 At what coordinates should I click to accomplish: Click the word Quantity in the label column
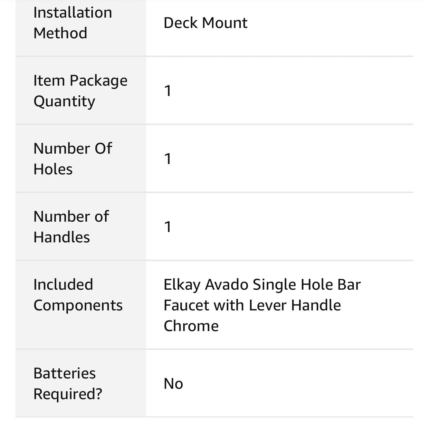[x=64, y=102]
